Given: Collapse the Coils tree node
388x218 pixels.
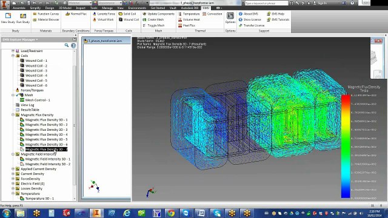Looking at the screenshot, I should tap(13, 56).
